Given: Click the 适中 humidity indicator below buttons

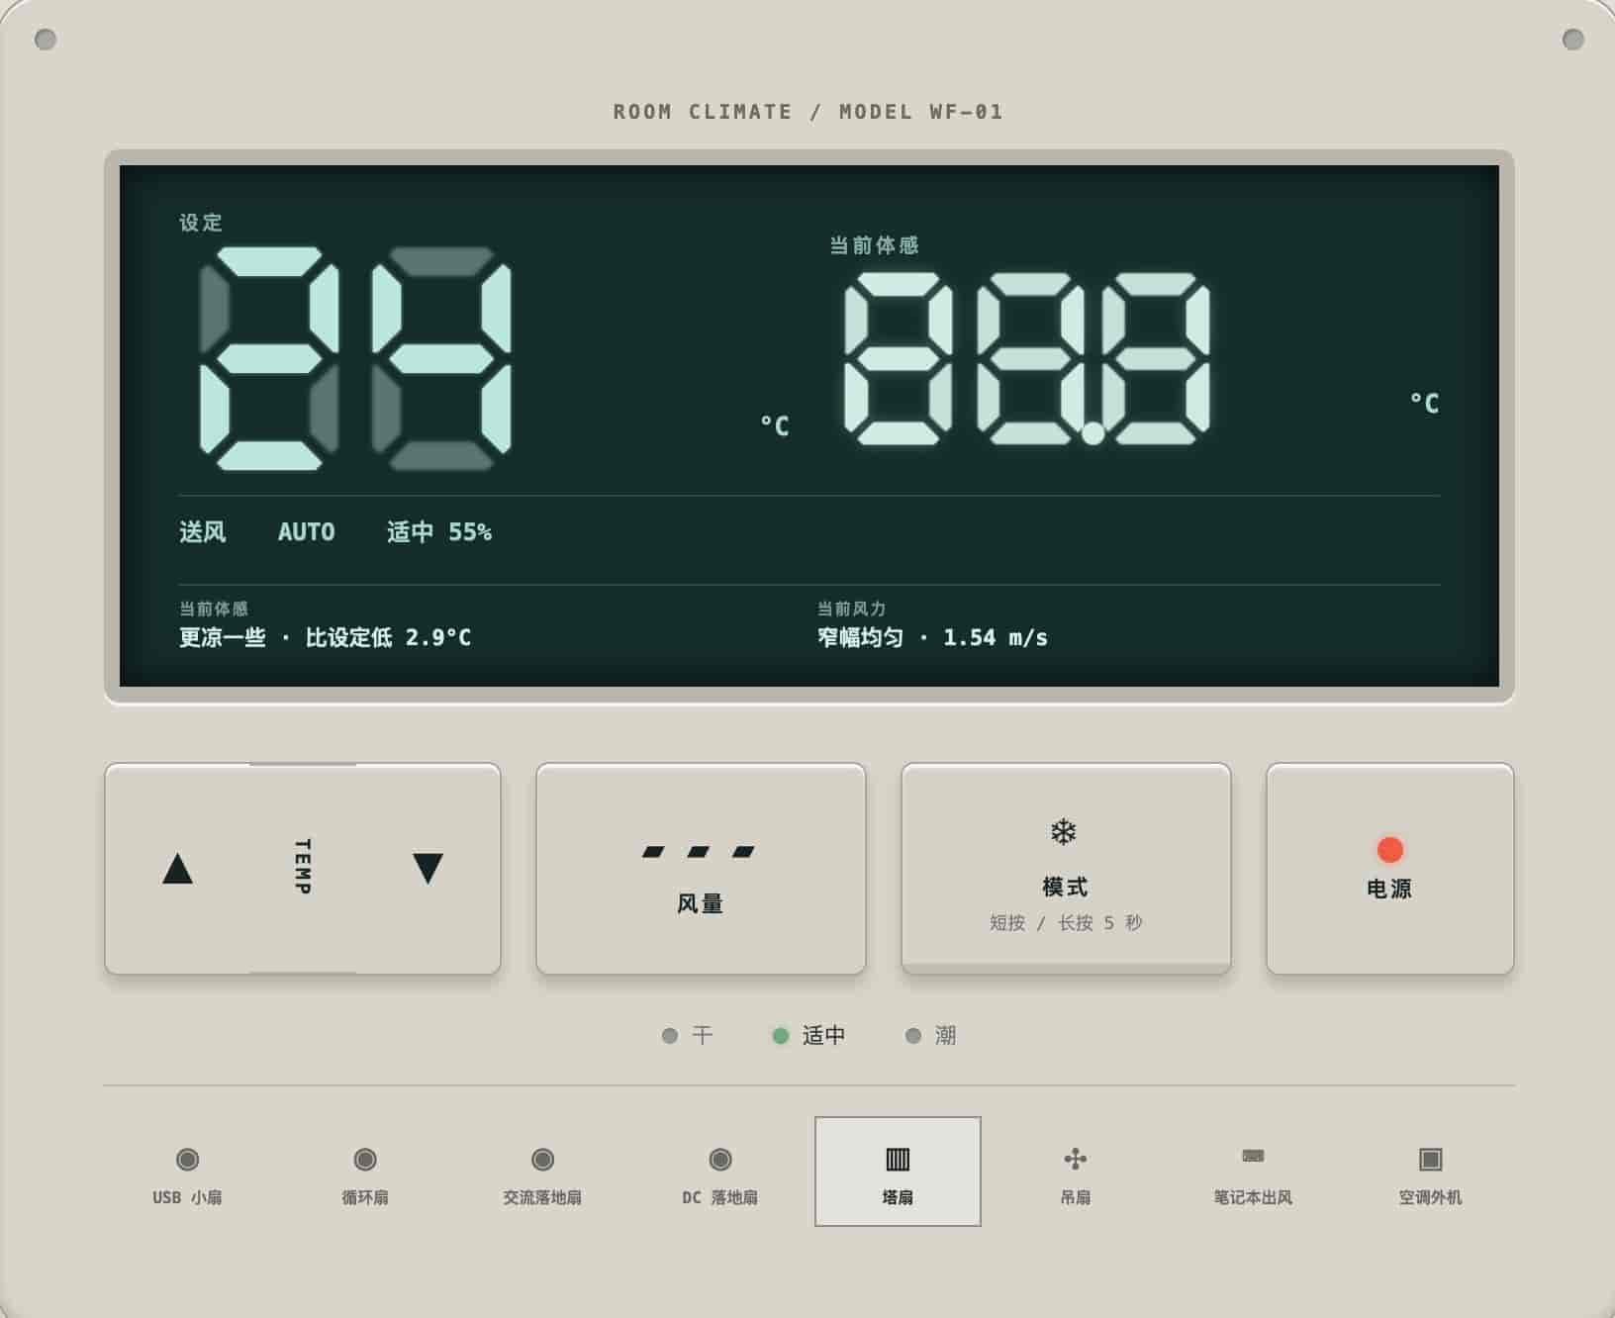Looking at the screenshot, I should click(808, 1035).
